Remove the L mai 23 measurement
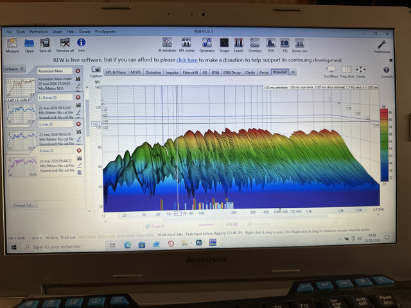 coord(78,124)
